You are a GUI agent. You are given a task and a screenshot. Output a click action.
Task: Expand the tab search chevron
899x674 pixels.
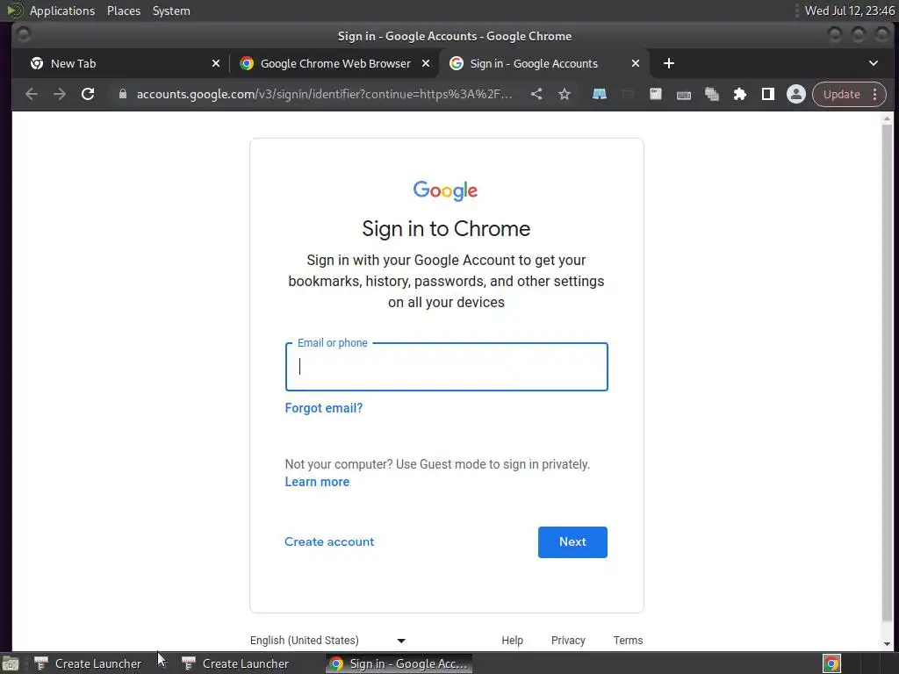[874, 63]
